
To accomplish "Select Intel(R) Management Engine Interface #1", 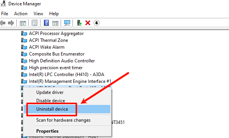I will pyautogui.click(x=70, y=81).
